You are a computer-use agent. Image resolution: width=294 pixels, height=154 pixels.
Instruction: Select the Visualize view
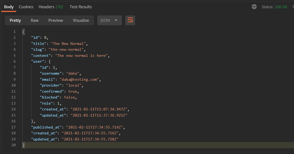click(x=81, y=20)
